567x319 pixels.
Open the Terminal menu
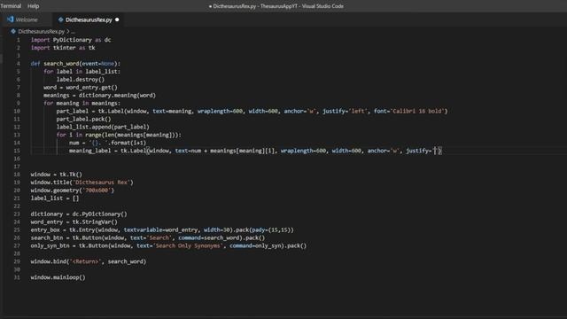[x=11, y=6]
